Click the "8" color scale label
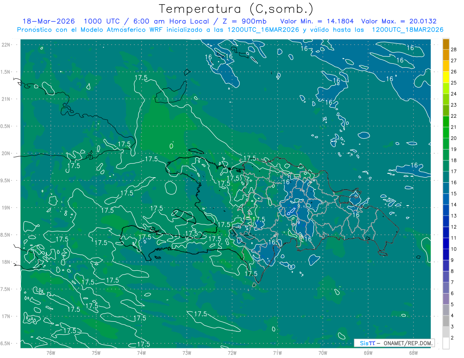This screenshot has height=358, width=464. point(453,271)
